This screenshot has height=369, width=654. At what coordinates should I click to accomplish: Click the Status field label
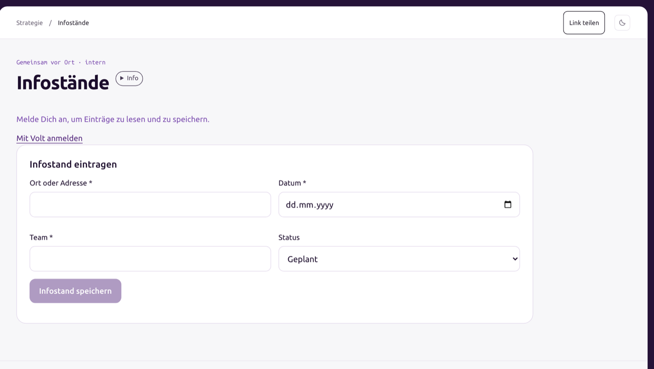(x=289, y=237)
